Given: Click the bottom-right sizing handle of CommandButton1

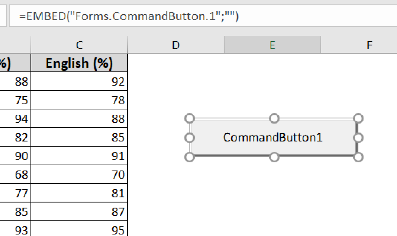Looking at the screenshot, I should (x=358, y=157).
